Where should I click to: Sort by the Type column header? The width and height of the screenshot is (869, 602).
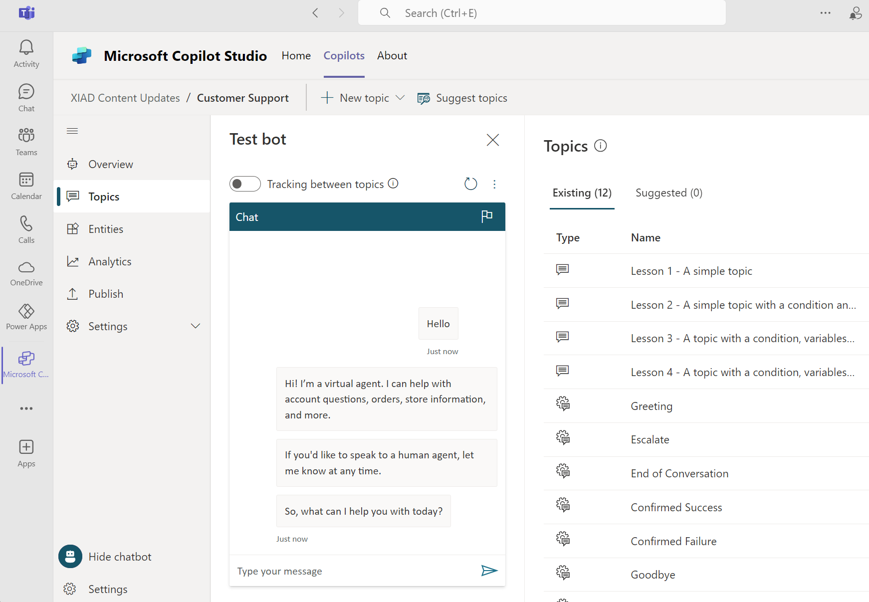pyautogui.click(x=568, y=237)
